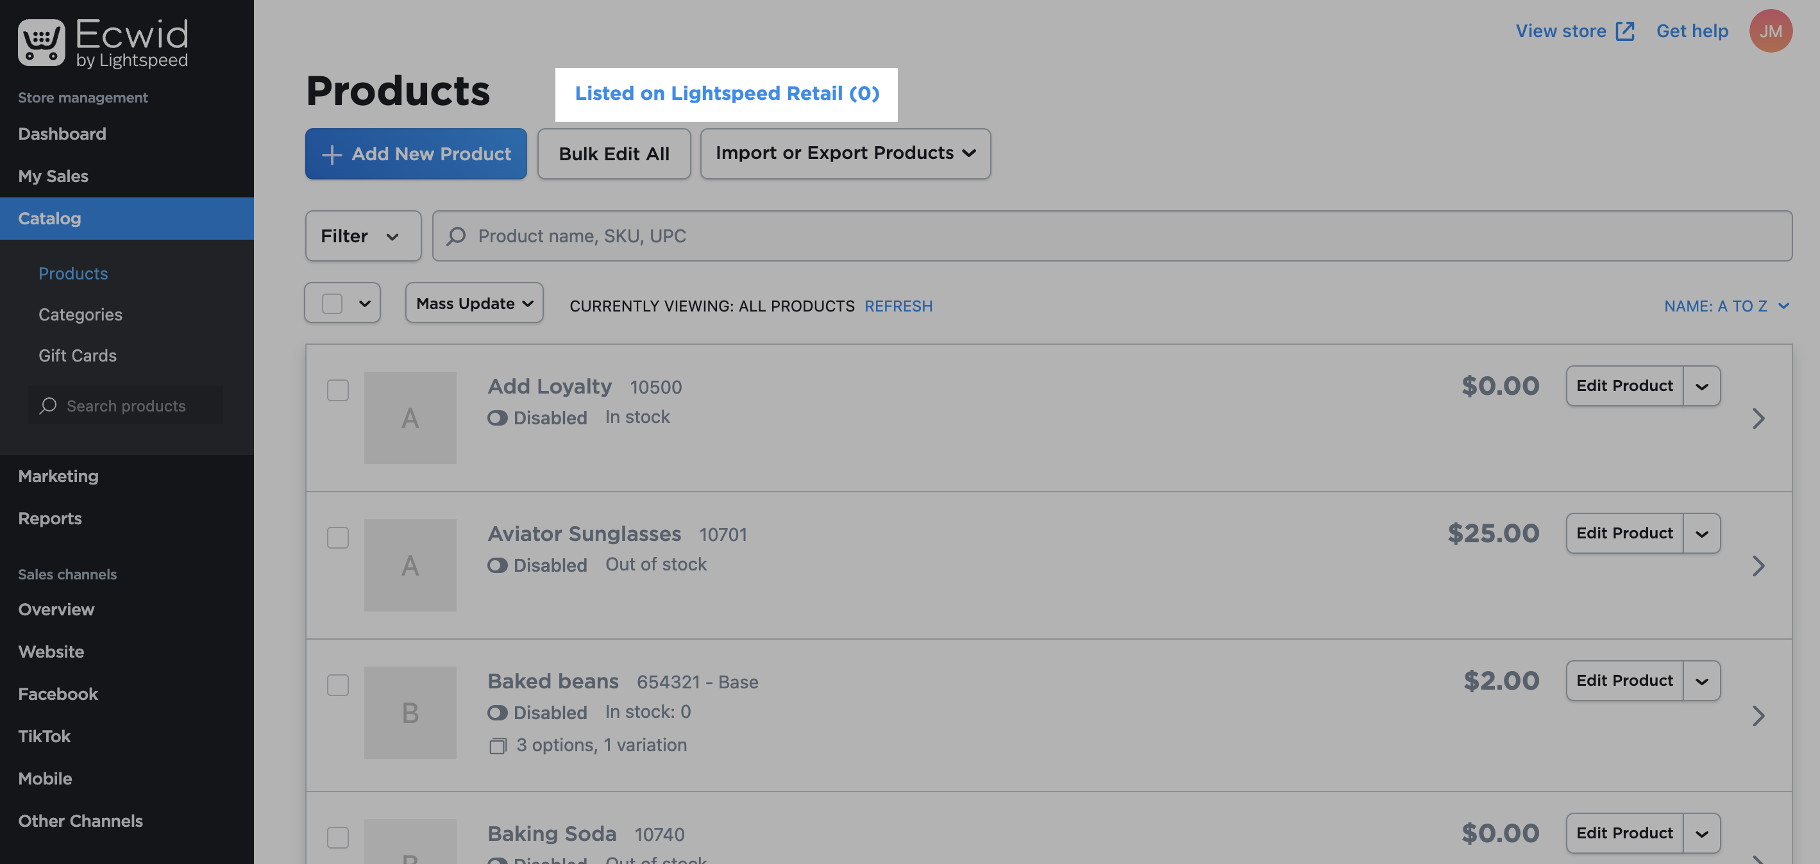Check the Aviator Sunglasses checkbox
Viewport: 1820px width, 864px height.
tap(338, 538)
